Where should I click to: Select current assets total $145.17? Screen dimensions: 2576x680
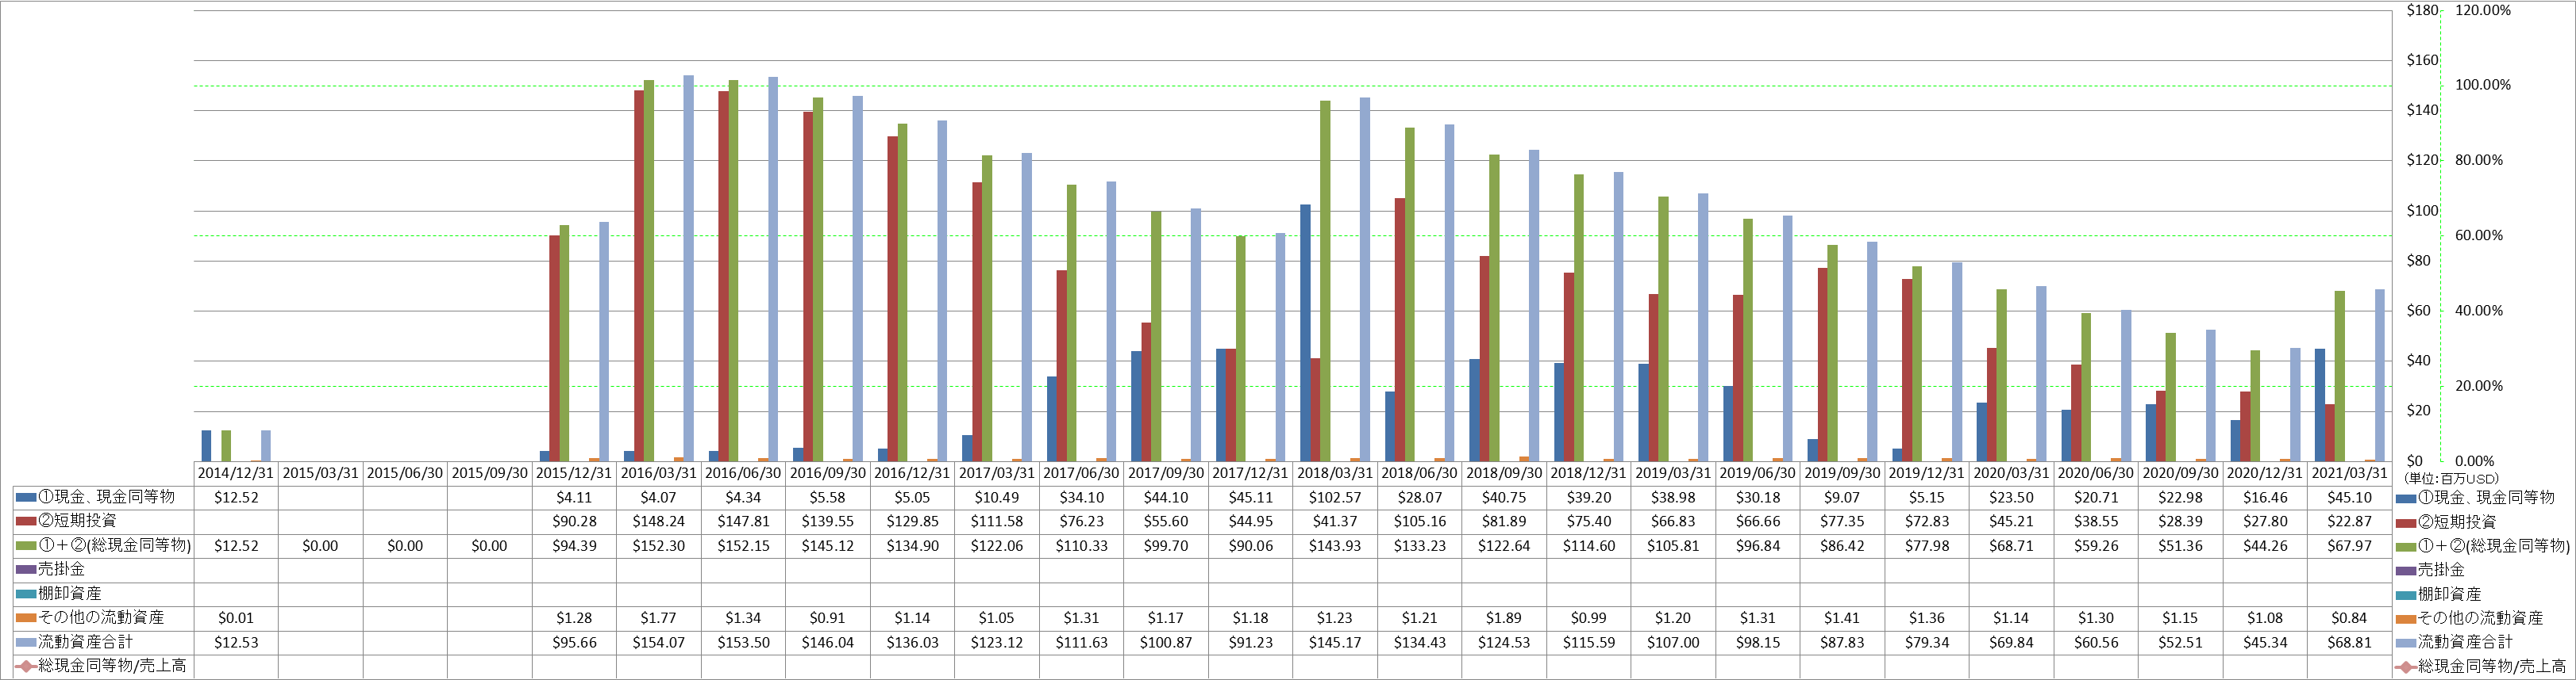point(1335,642)
